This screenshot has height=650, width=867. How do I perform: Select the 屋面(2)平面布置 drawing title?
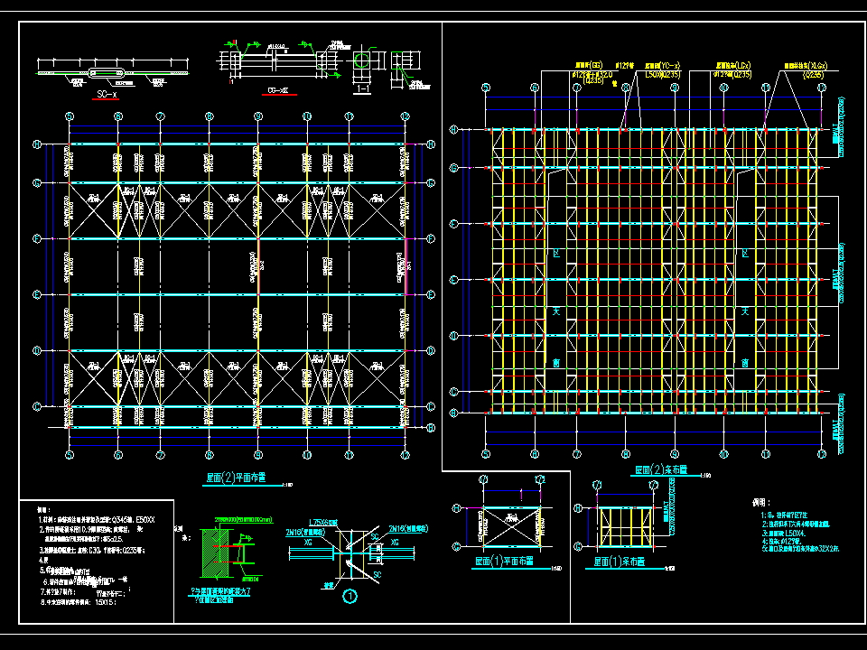[236, 478]
